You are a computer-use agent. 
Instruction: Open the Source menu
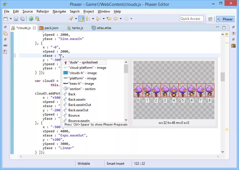point(28,11)
